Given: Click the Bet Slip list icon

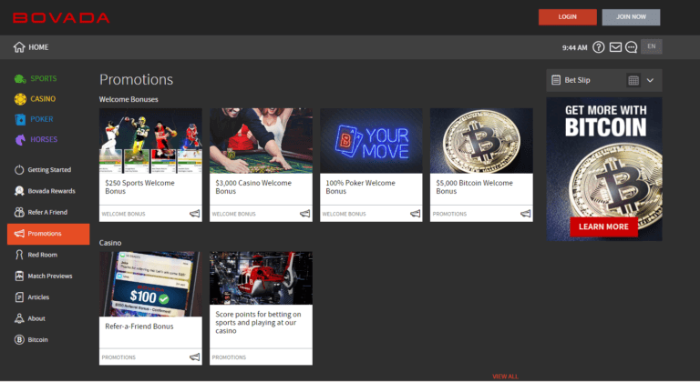Looking at the screenshot, I should [556, 80].
